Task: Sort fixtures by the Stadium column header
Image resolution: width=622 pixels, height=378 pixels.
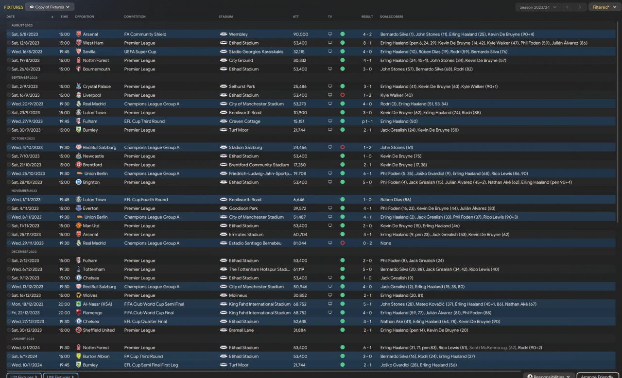Action: pos(225,17)
